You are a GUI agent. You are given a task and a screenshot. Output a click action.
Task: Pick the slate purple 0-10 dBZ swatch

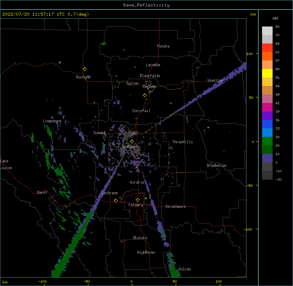(x=267, y=158)
